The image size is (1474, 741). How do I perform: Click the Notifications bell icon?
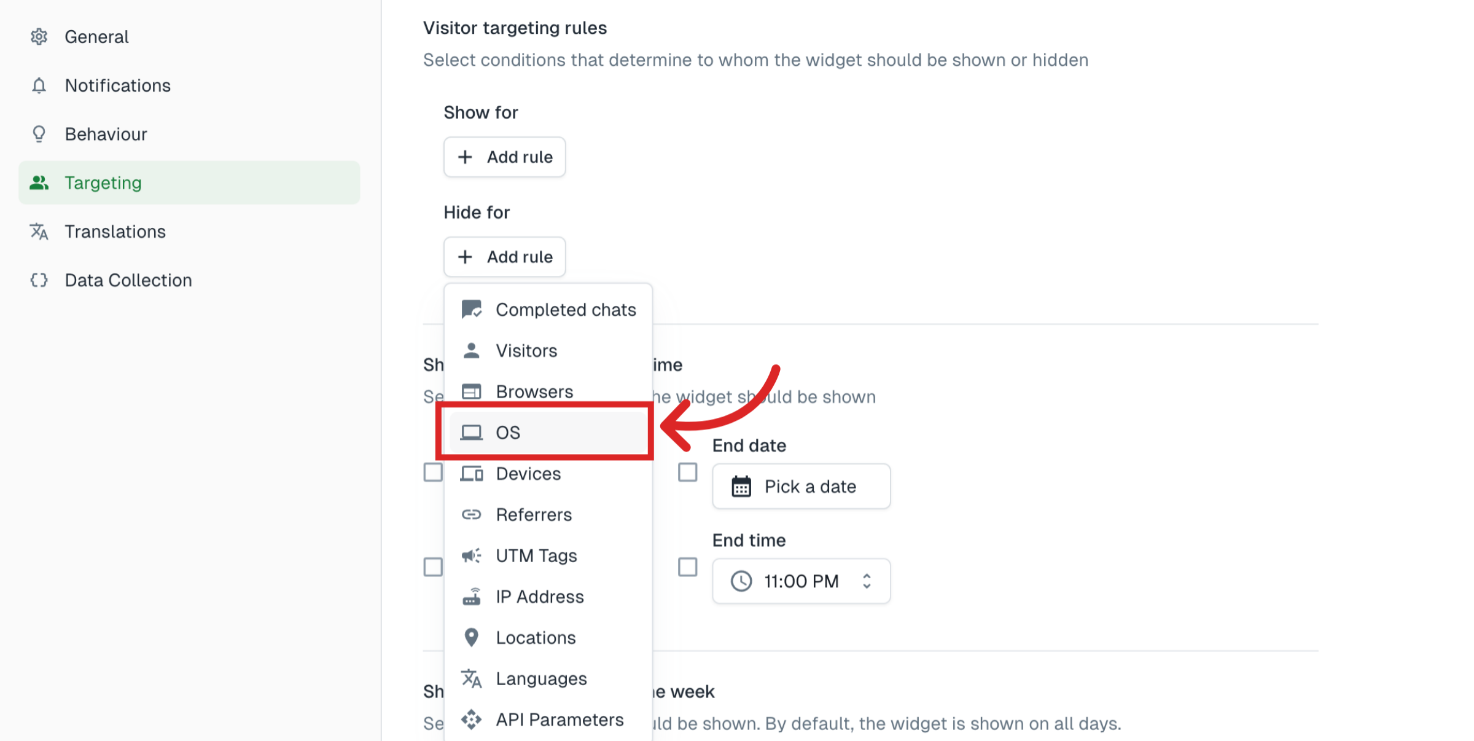[39, 85]
